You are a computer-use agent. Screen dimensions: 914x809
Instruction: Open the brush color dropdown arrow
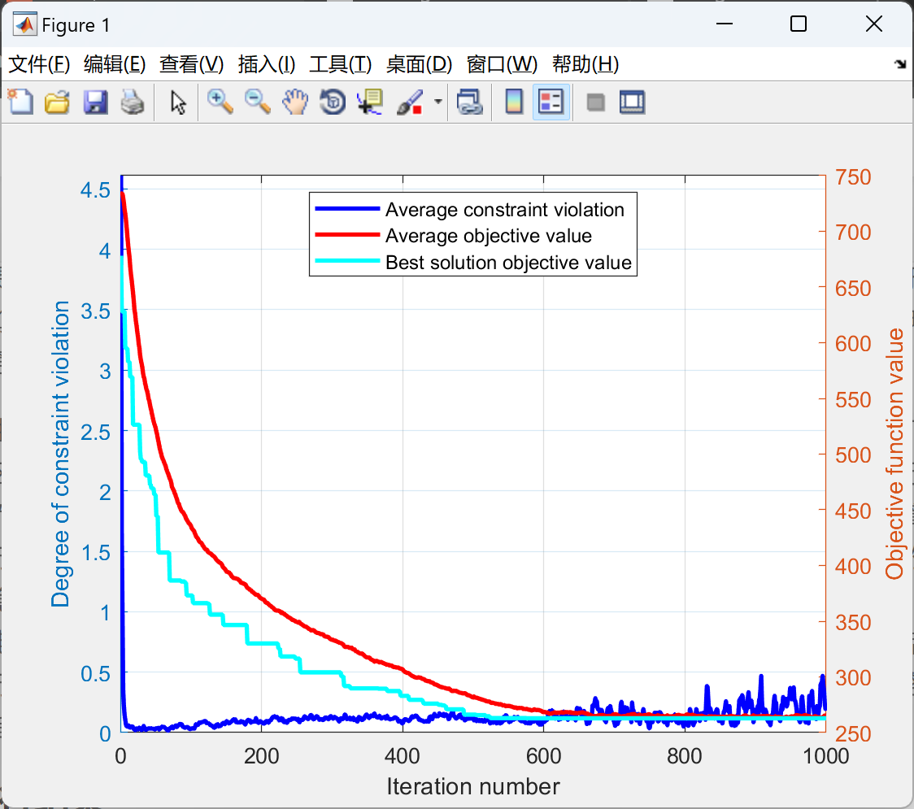437,102
